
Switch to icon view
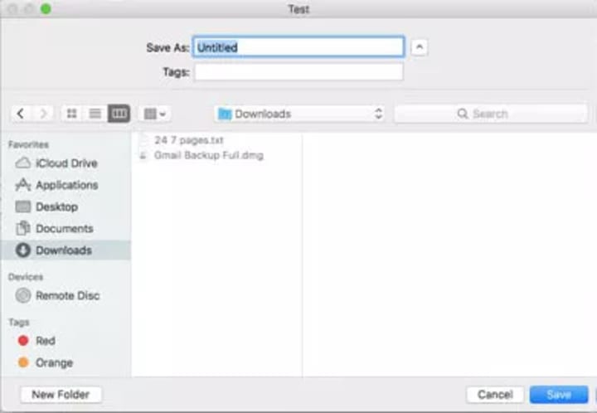(x=72, y=114)
